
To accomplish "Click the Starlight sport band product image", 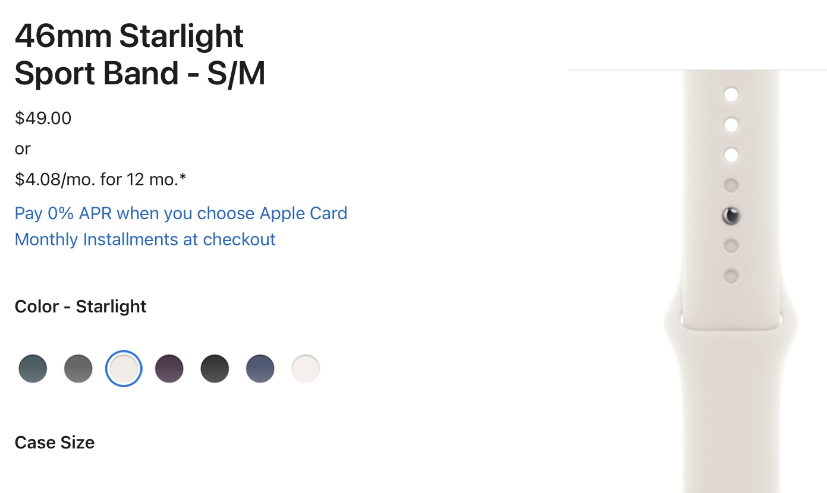I will pos(731,386).
